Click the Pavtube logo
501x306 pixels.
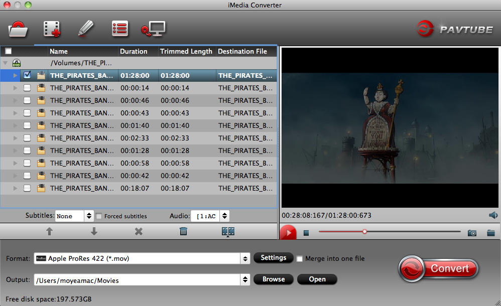point(455,29)
